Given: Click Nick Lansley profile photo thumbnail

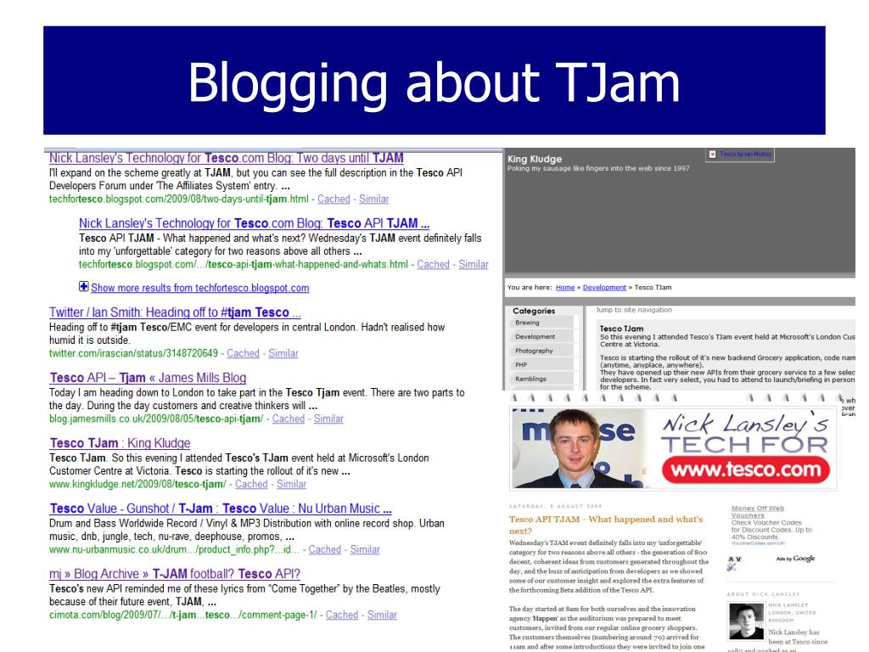Looking at the screenshot, I should pyautogui.click(x=746, y=621).
